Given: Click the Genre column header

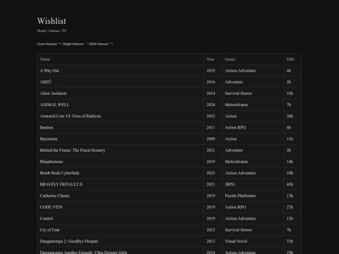Looking at the screenshot, I should pyautogui.click(x=230, y=59).
